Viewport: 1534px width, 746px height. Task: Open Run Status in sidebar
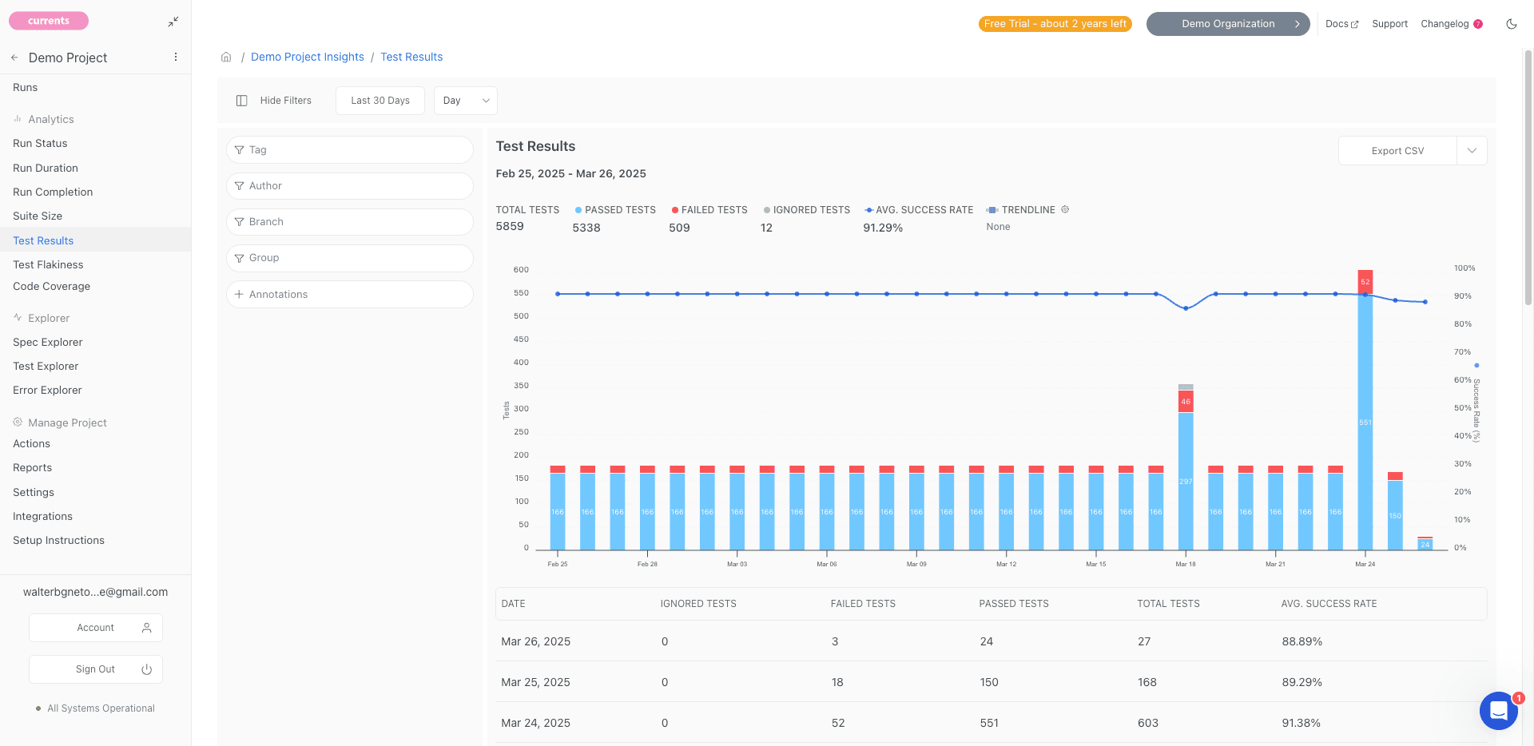coord(40,144)
